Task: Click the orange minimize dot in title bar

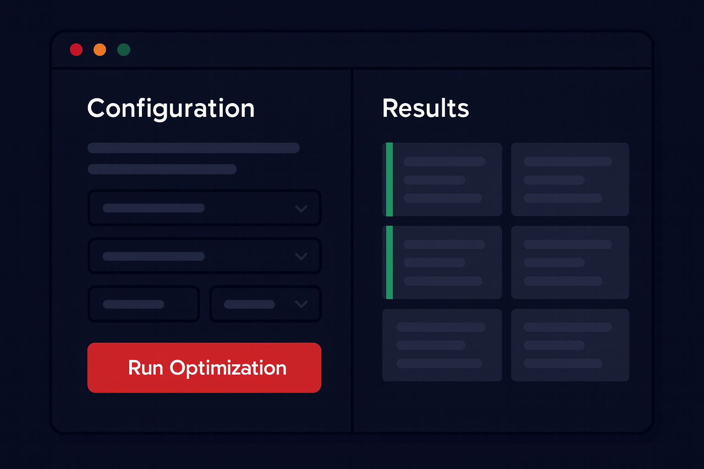Action: click(x=100, y=49)
